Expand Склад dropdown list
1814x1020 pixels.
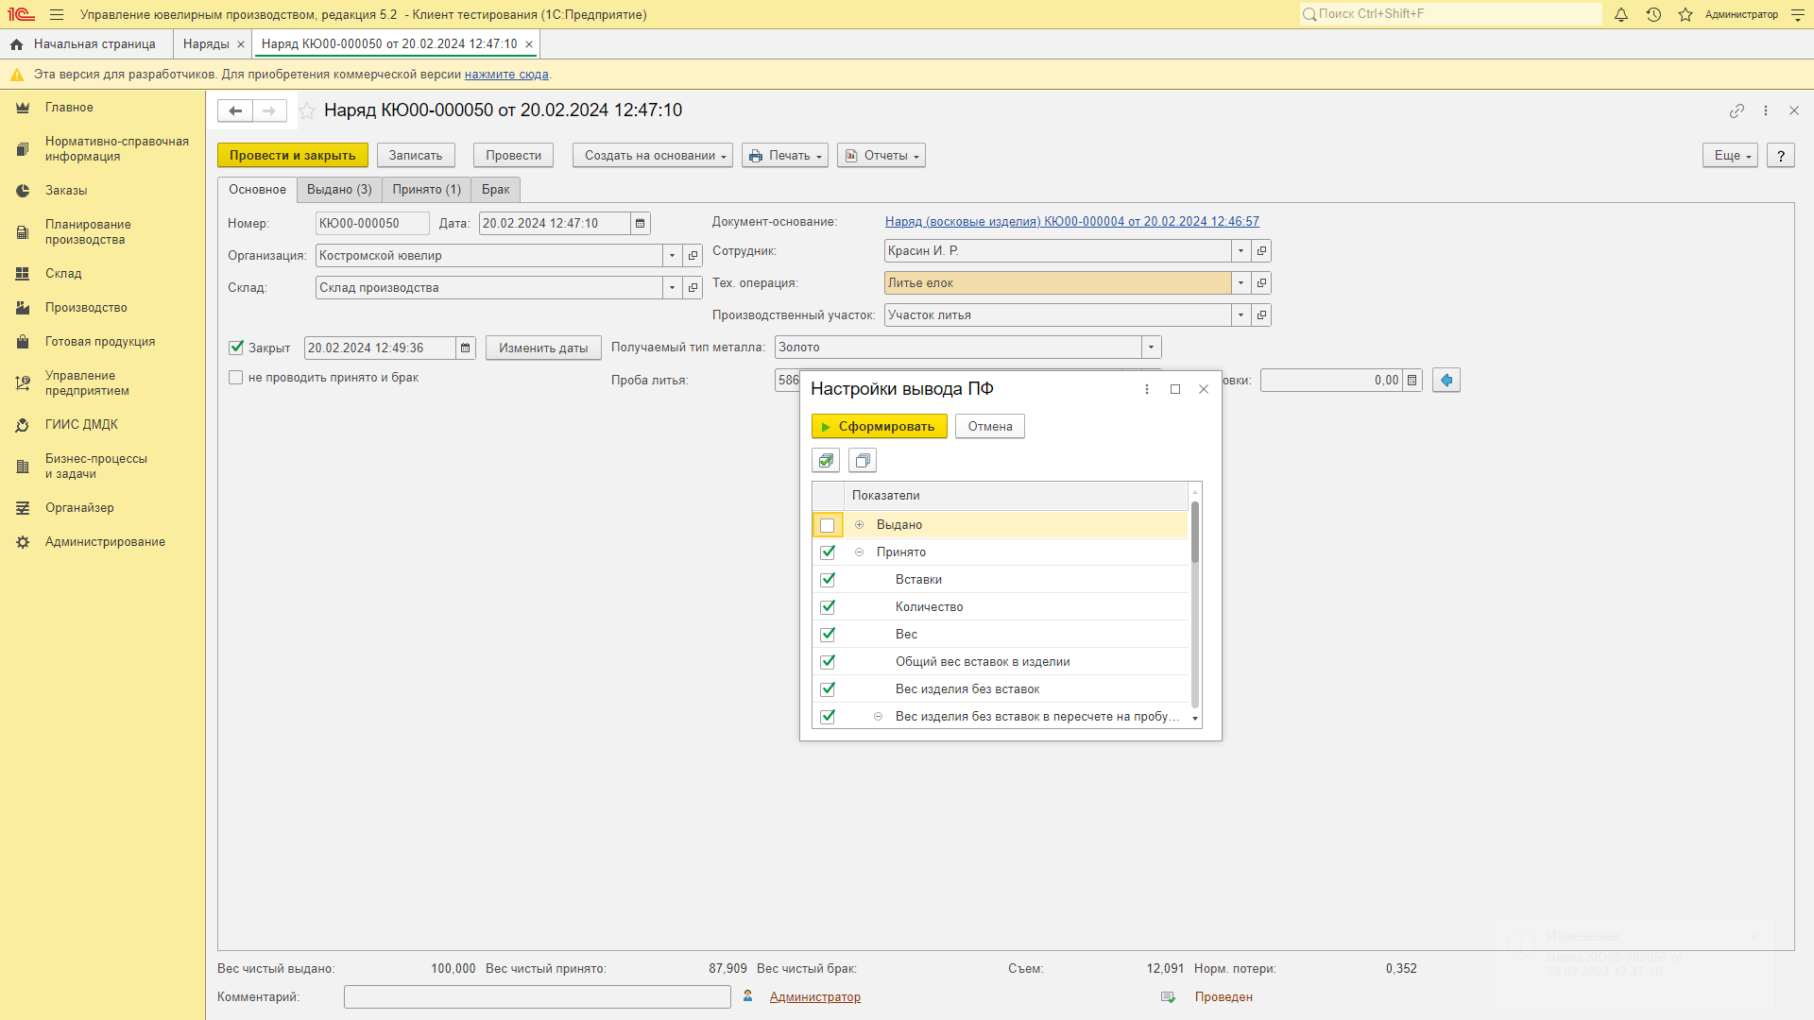tap(673, 288)
